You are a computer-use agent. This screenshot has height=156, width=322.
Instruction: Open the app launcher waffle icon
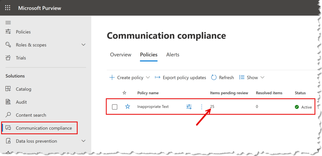coord(8,8)
